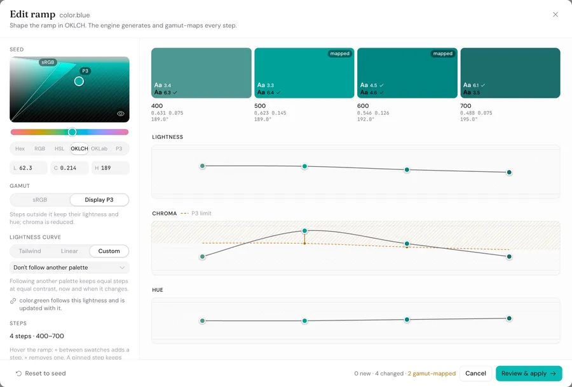This screenshot has height=387, width=572.
Task: Switch color format to Hex
Action: click(20, 148)
